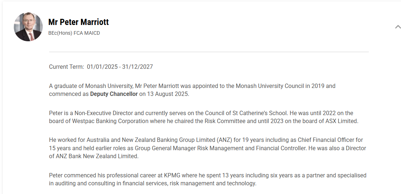401x194 pixels.
Task: Click the word 'KPMG' in last paragraph
Action: click(172, 175)
